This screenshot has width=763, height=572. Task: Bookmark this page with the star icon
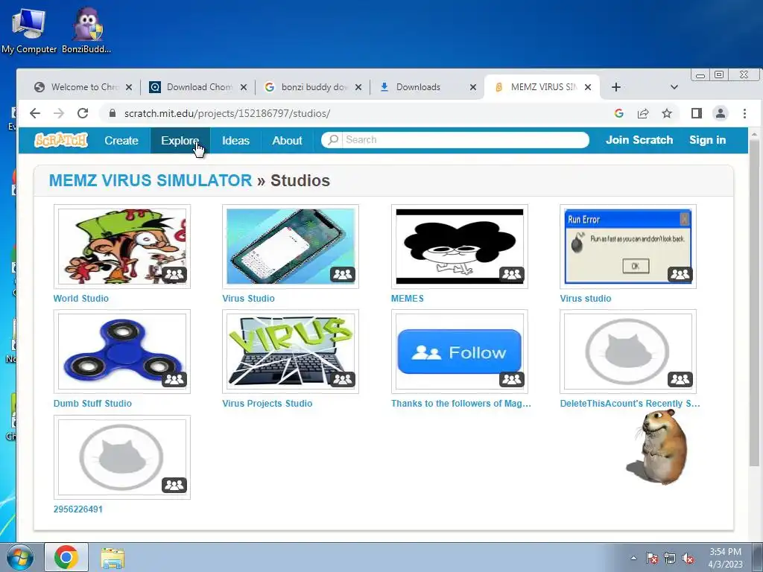tap(667, 113)
